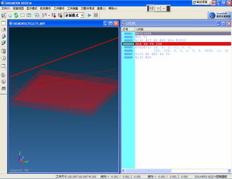Screen dimensions: 232x179
Task: Click the bottom-most icon in left sidebar
Action: click(x=3, y=88)
